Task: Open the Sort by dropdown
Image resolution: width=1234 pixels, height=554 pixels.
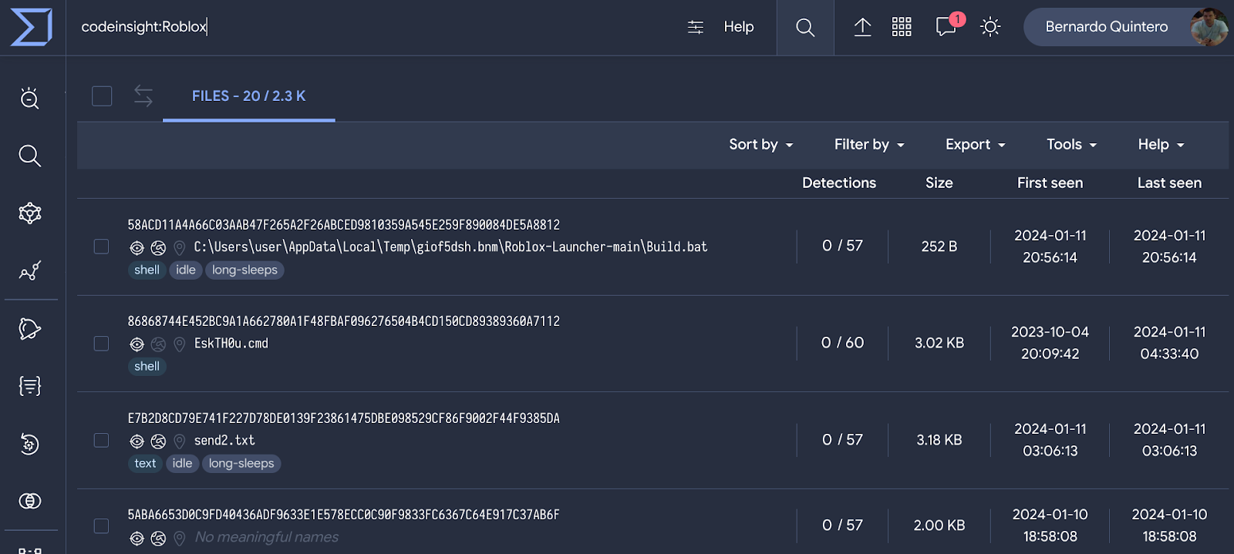Action: tap(760, 145)
